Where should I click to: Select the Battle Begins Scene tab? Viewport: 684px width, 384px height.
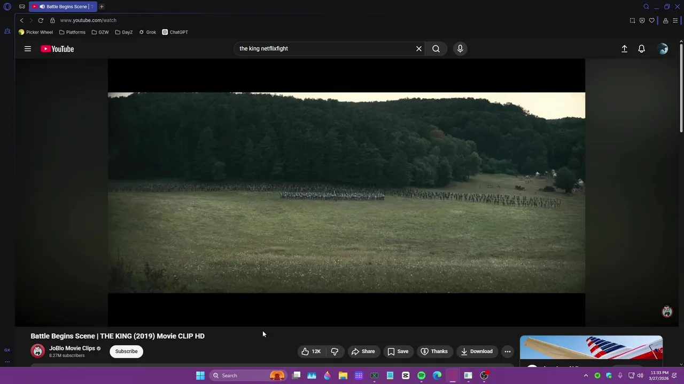pyautogui.click(x=63, y=6)
